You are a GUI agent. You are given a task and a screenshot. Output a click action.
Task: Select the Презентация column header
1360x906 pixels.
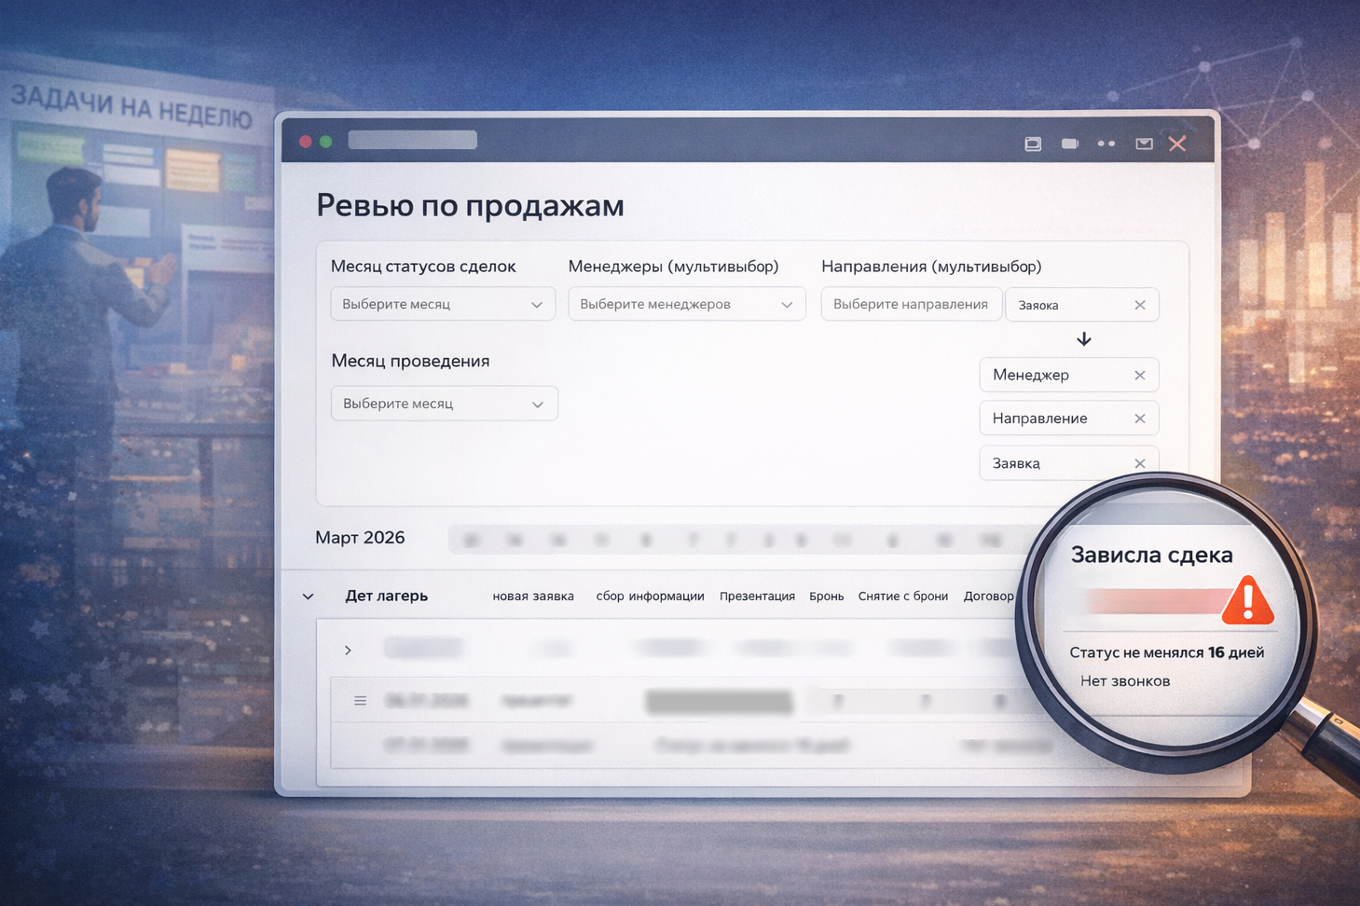click(757, 596)
